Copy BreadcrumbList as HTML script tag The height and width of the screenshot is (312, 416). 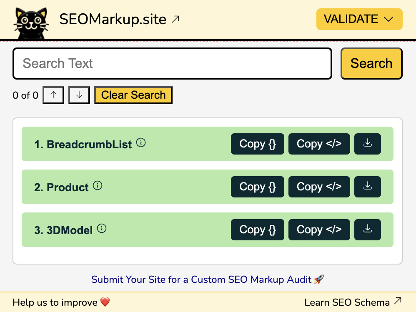click(319, 144)
